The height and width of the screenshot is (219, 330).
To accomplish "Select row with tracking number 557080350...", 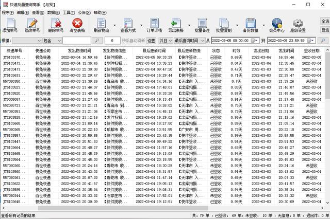I will point(163,81).
